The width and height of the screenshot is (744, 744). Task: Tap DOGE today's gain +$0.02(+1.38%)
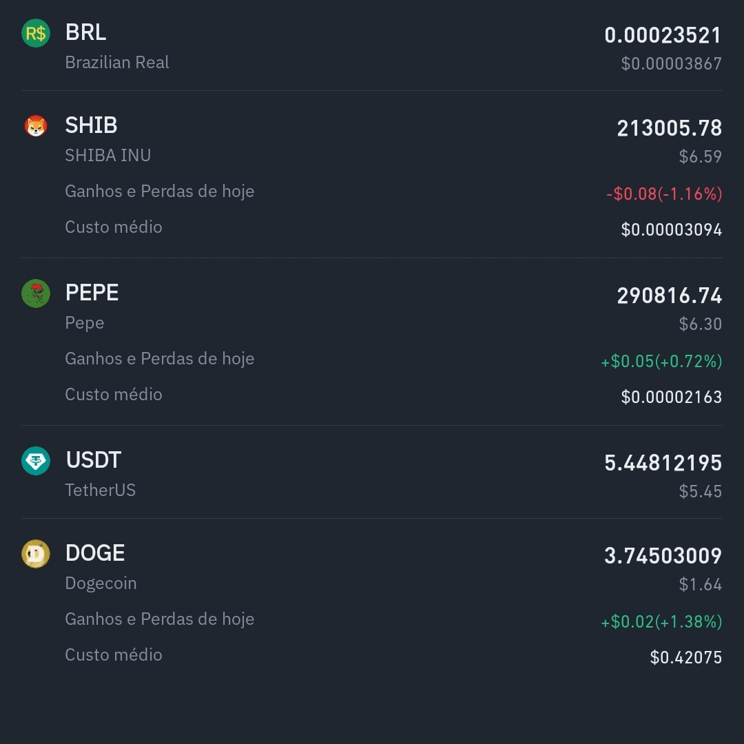[661, 621]
